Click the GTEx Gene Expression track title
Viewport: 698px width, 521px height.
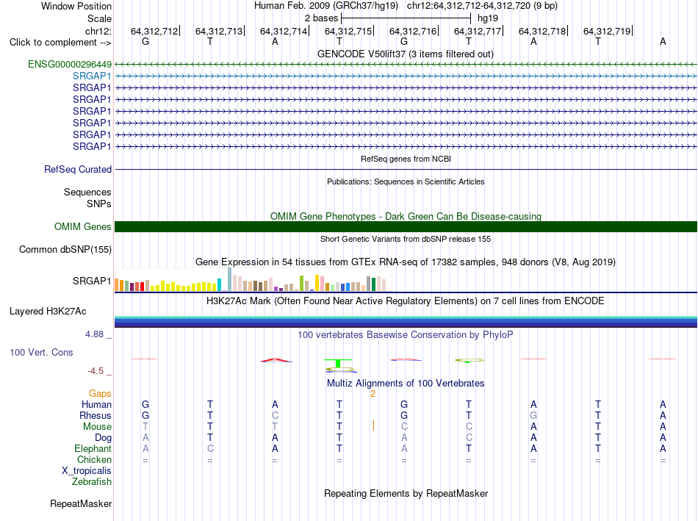click(x=406, y=262)
